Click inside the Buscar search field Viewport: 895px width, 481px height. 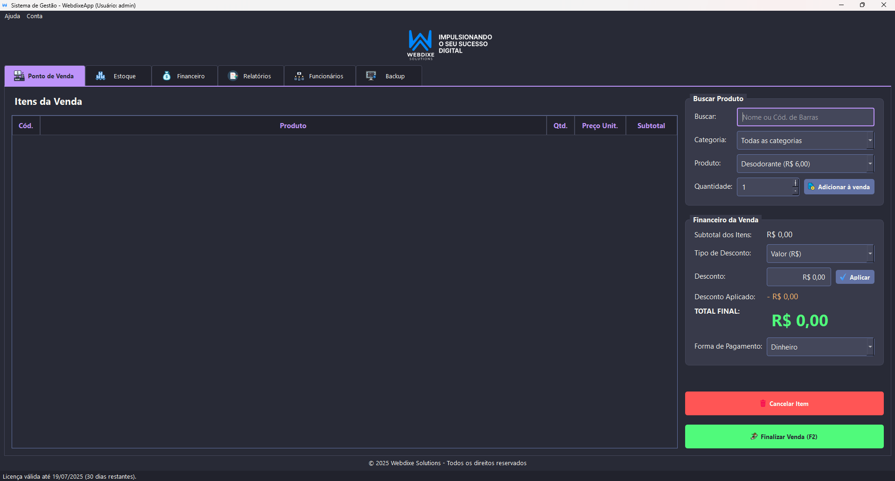[x=805, y=117]
